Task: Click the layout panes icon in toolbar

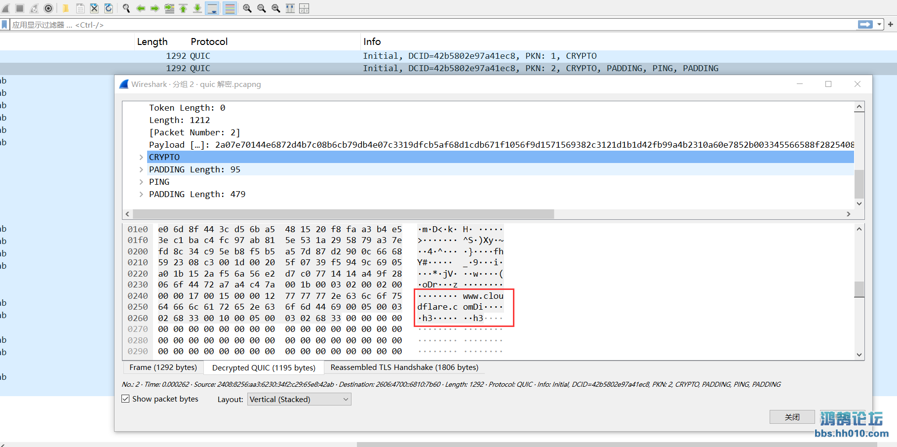Action: tap(304, 8)
